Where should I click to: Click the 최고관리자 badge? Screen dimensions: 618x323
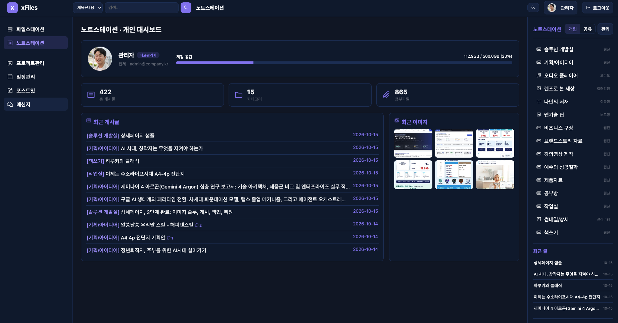coord(148,55)
